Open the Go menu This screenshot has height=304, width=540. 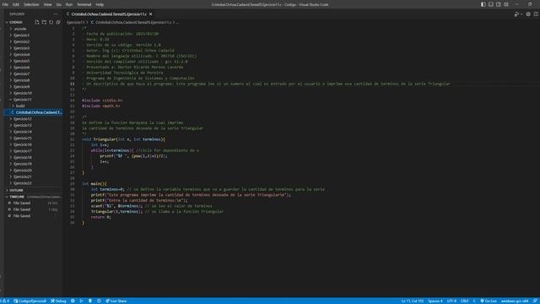tap(59, 4)
